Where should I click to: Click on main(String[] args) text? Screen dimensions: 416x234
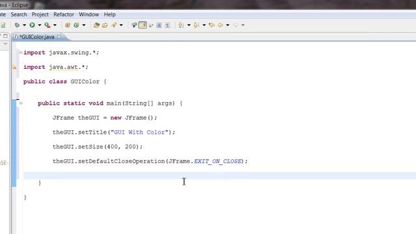pyautogui.click(x=140, y=103)
